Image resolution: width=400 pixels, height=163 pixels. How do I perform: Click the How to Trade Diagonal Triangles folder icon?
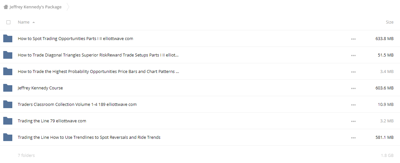coord(8,55)
